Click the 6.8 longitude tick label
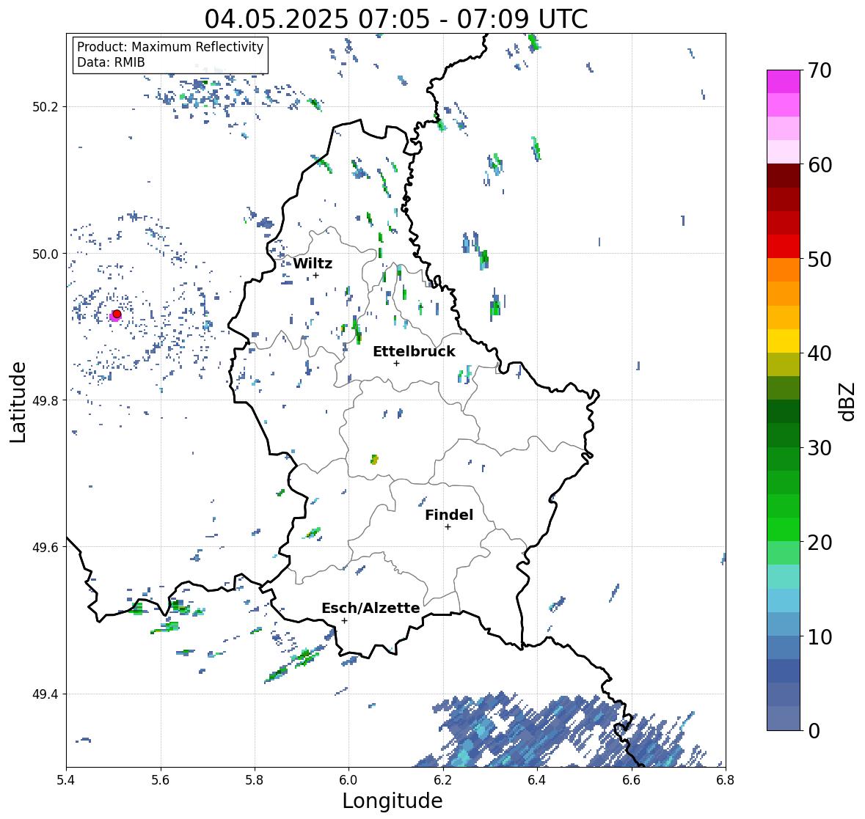Screen dimensions: 865x819 726,779
